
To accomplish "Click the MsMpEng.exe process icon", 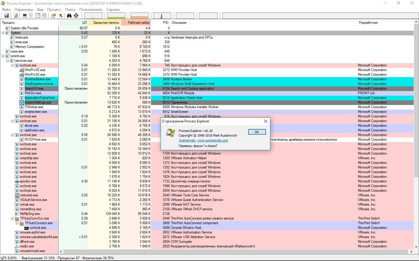I will pyautogui.click(x=17, y=214).
